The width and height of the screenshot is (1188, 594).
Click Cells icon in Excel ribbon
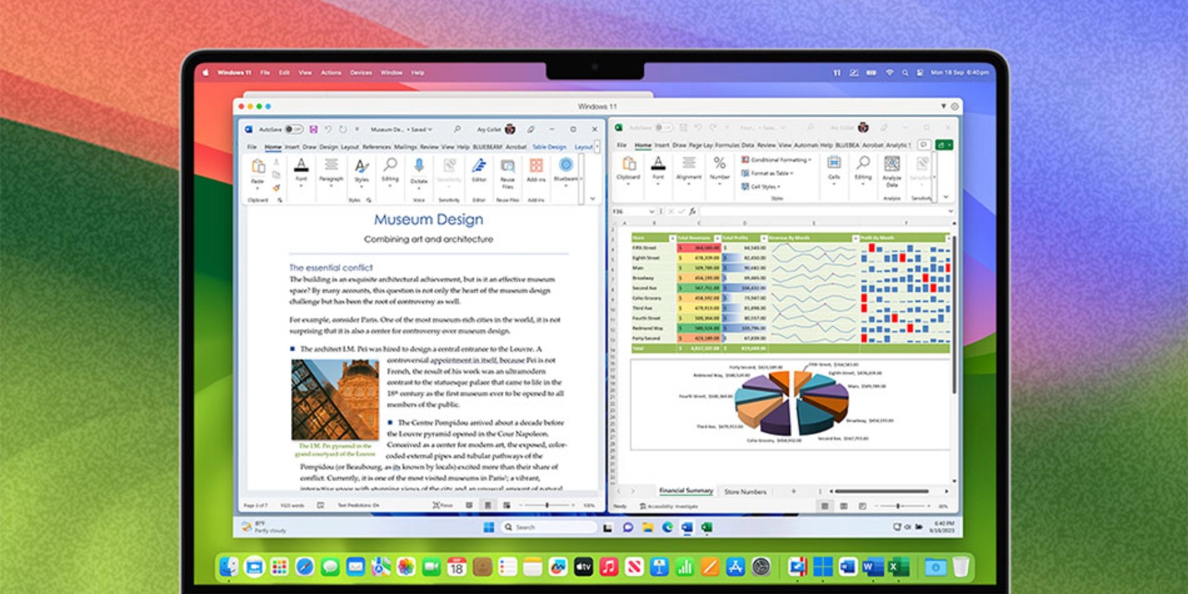[834, 163]
